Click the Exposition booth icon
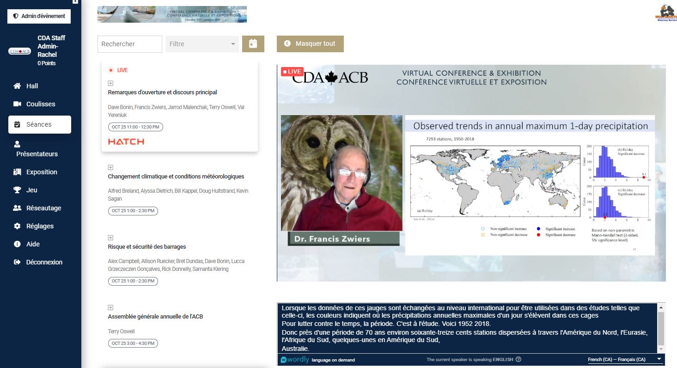 coord(18,172)
